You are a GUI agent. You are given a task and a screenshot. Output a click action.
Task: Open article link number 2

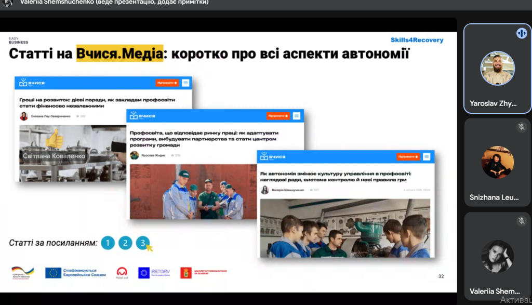125,243
